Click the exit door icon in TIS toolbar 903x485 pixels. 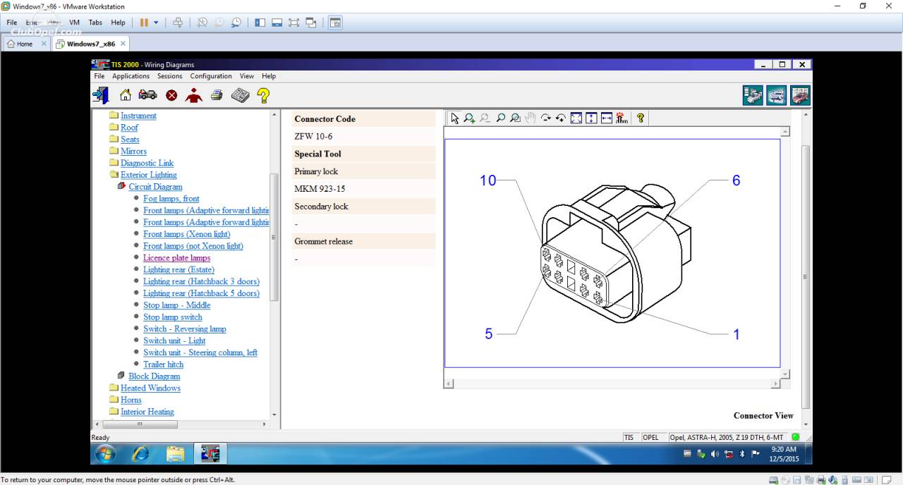click(101, 95)
